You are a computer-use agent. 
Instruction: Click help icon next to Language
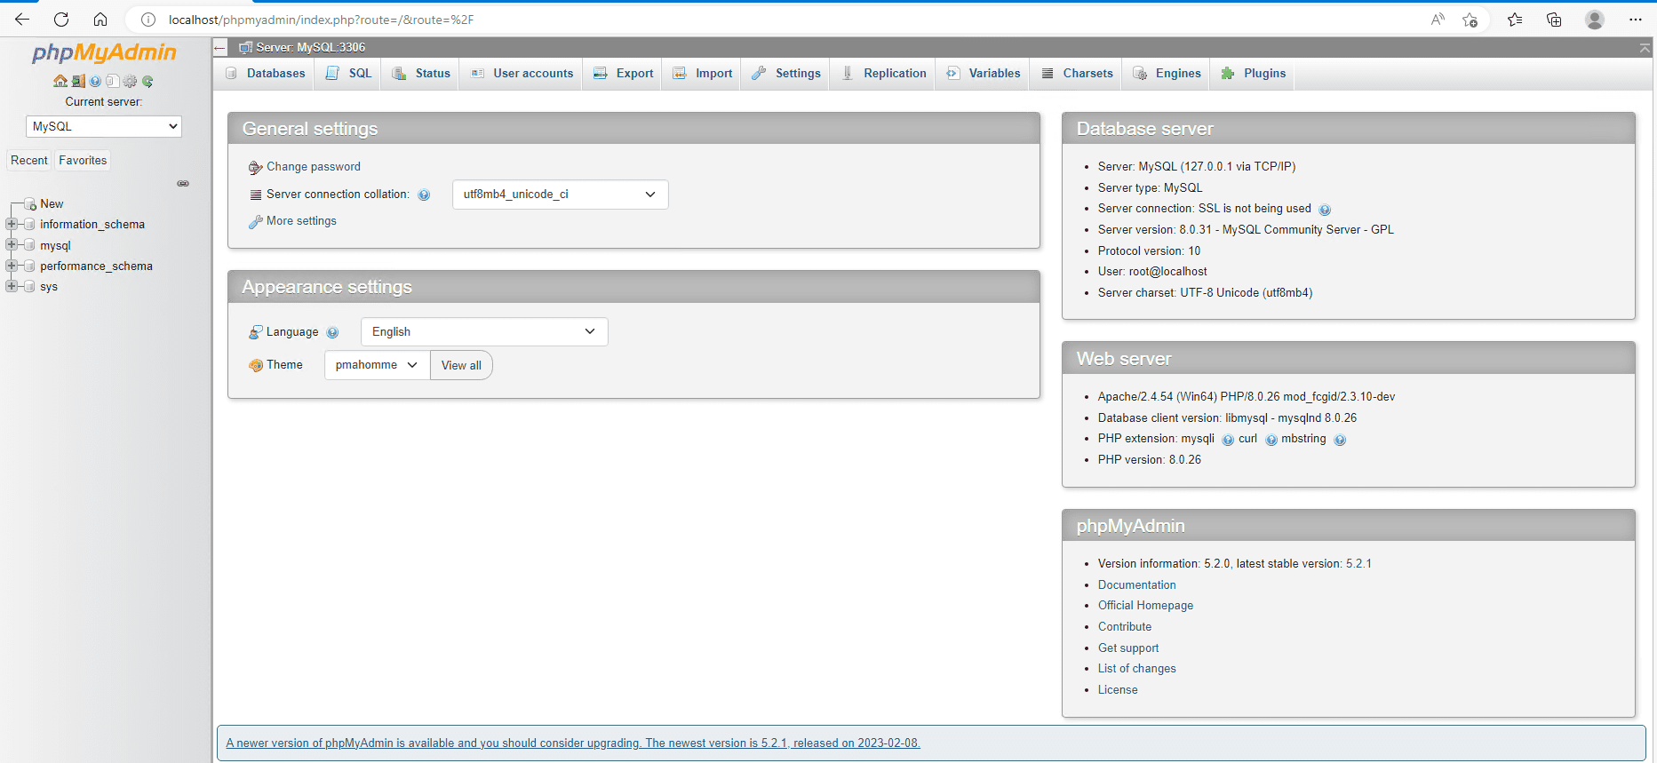(332, 332)
